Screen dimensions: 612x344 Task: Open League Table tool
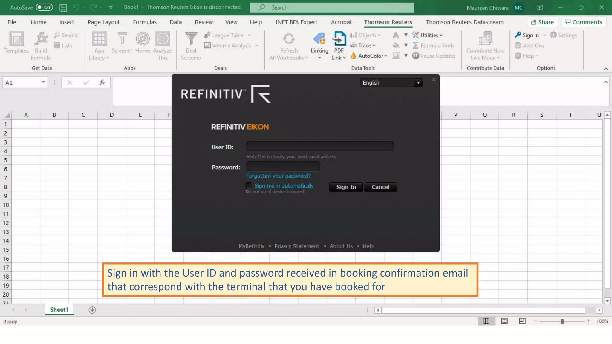coord(227,35)
